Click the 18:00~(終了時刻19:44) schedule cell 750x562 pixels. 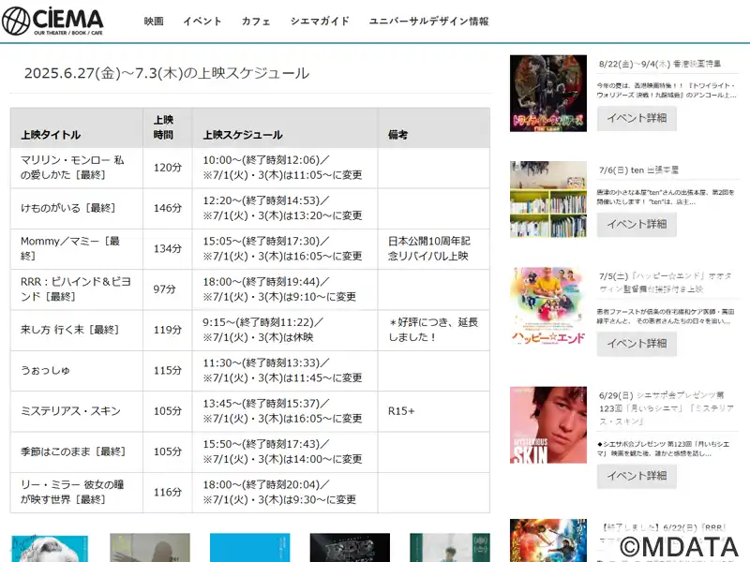click(285, 289)
